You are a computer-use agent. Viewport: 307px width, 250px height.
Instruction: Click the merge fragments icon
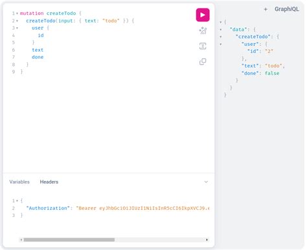(x=203, y=46)
